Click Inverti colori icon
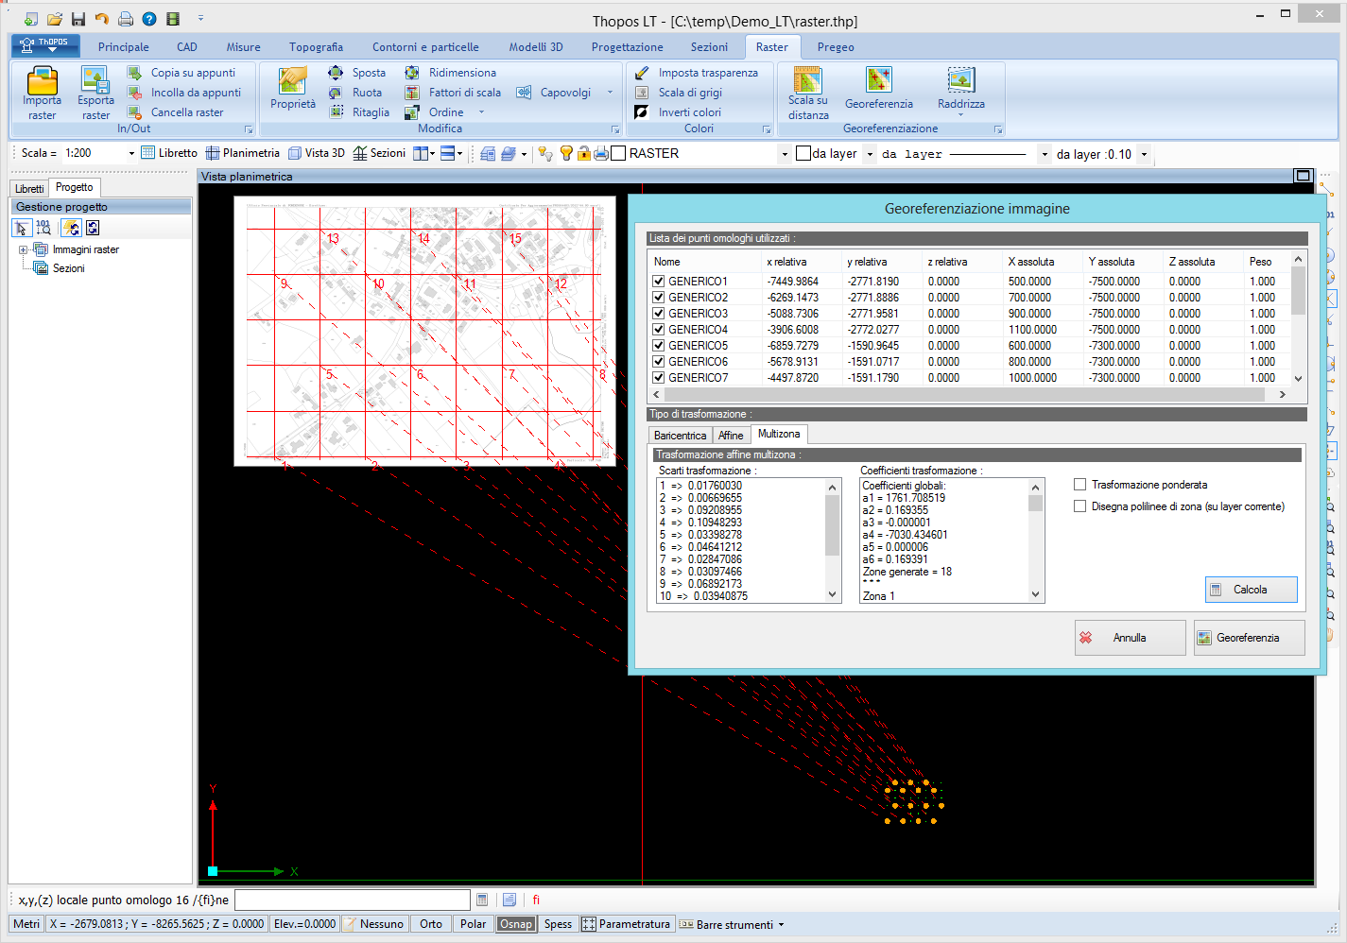1347x943 pixels. point(642,112)
